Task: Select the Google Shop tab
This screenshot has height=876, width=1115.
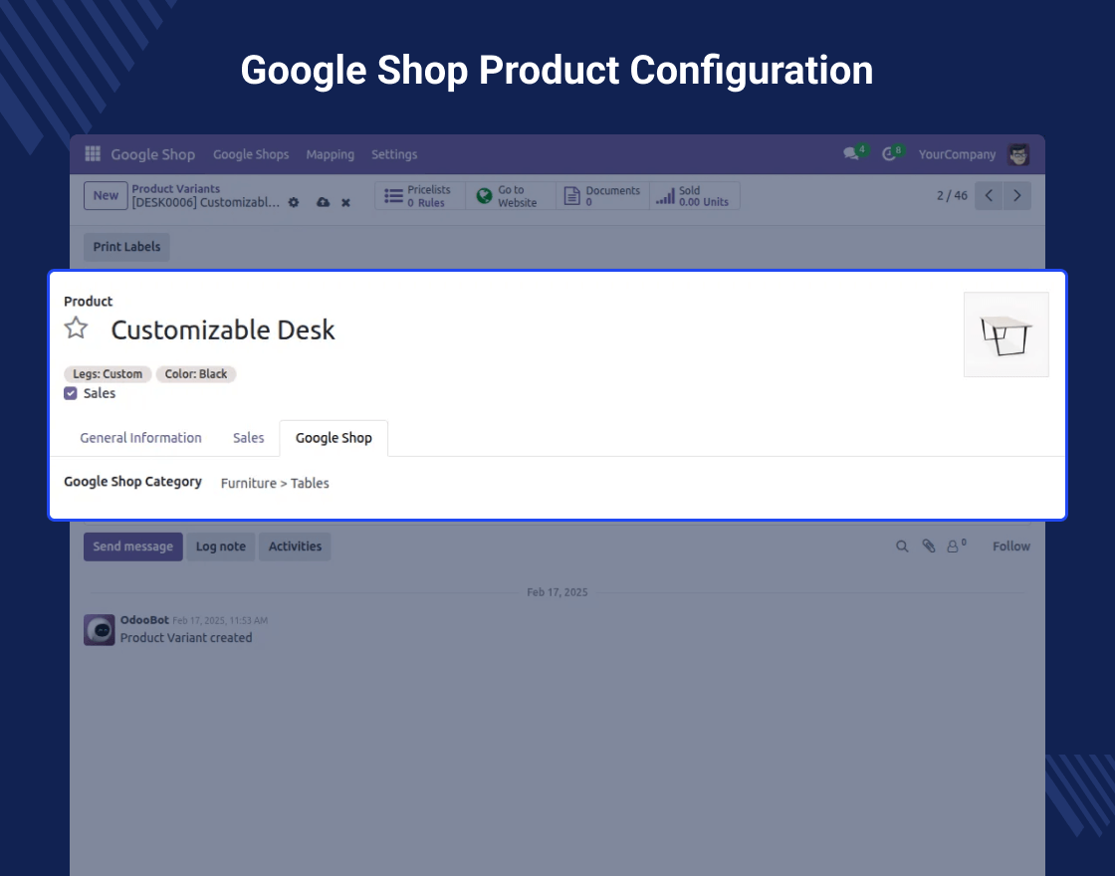Action: click(334, 438)
